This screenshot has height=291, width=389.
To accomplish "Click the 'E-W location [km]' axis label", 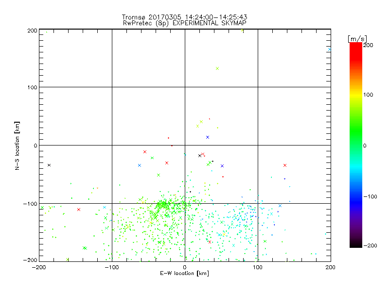I will click(185, 274).
